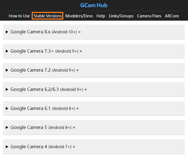
Task: Click the "Google Camera 4" heading text
Action: click(x=29, y=147)
